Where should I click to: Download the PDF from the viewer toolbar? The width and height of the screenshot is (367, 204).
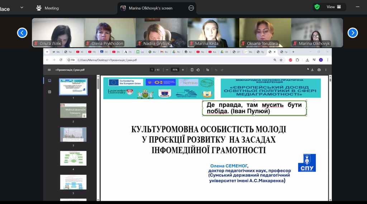[312, 70]
